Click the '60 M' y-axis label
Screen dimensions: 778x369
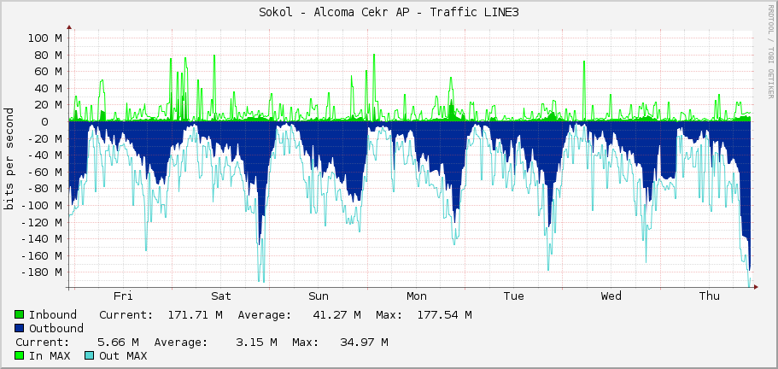(49, 72)
